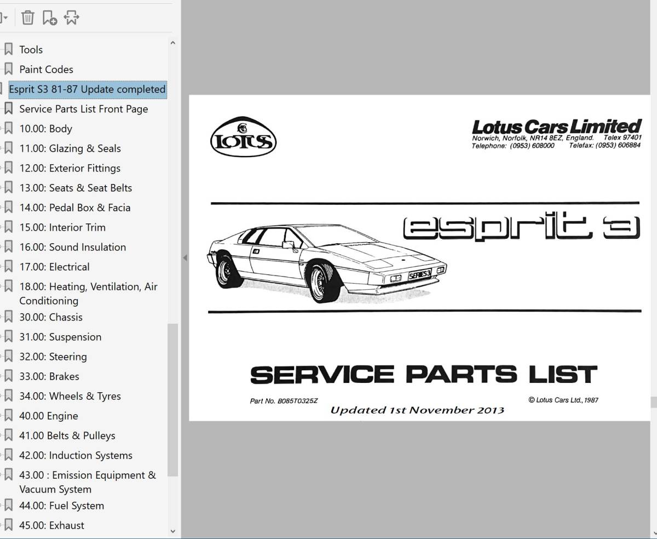Click the Esprit Series 3 car illustration
The height and width of the screenshot is (539, 657).
[327, 263]
